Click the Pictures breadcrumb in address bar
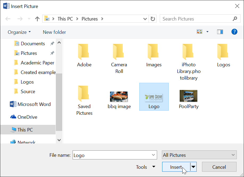Viewport: 244px width, 177px height. click(90, 19)
